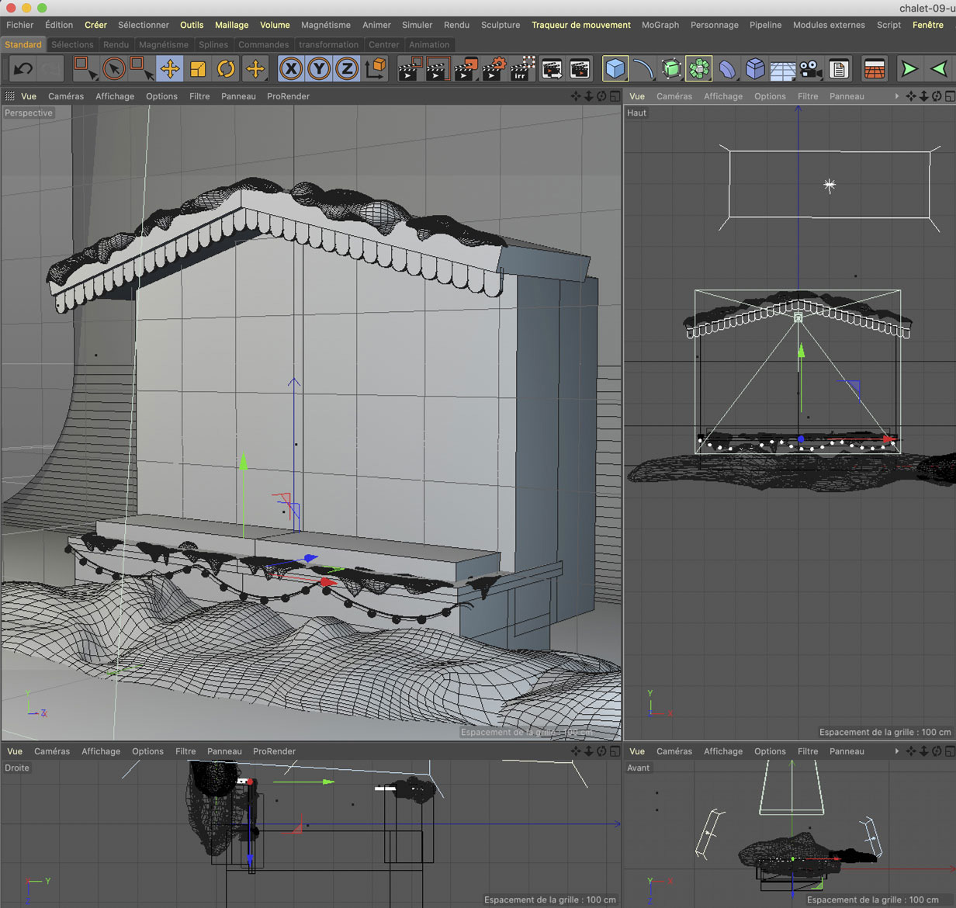Open the MoGraph menu

660,25
